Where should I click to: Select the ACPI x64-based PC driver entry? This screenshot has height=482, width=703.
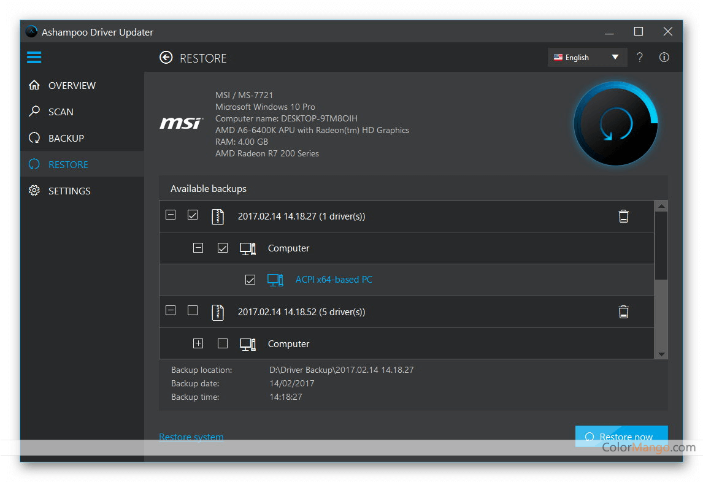(x=334, y=280)
